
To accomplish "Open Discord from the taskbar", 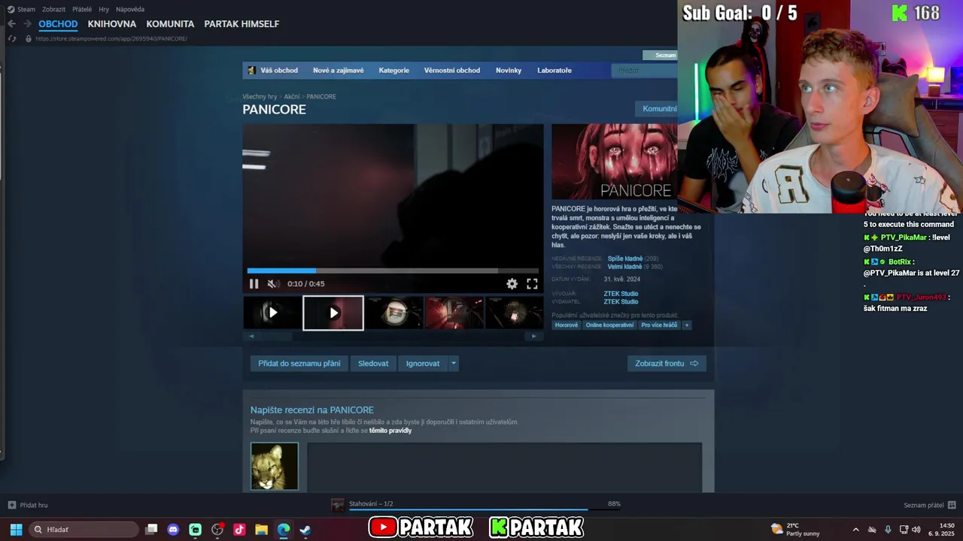I will click(x=173, y=530).
